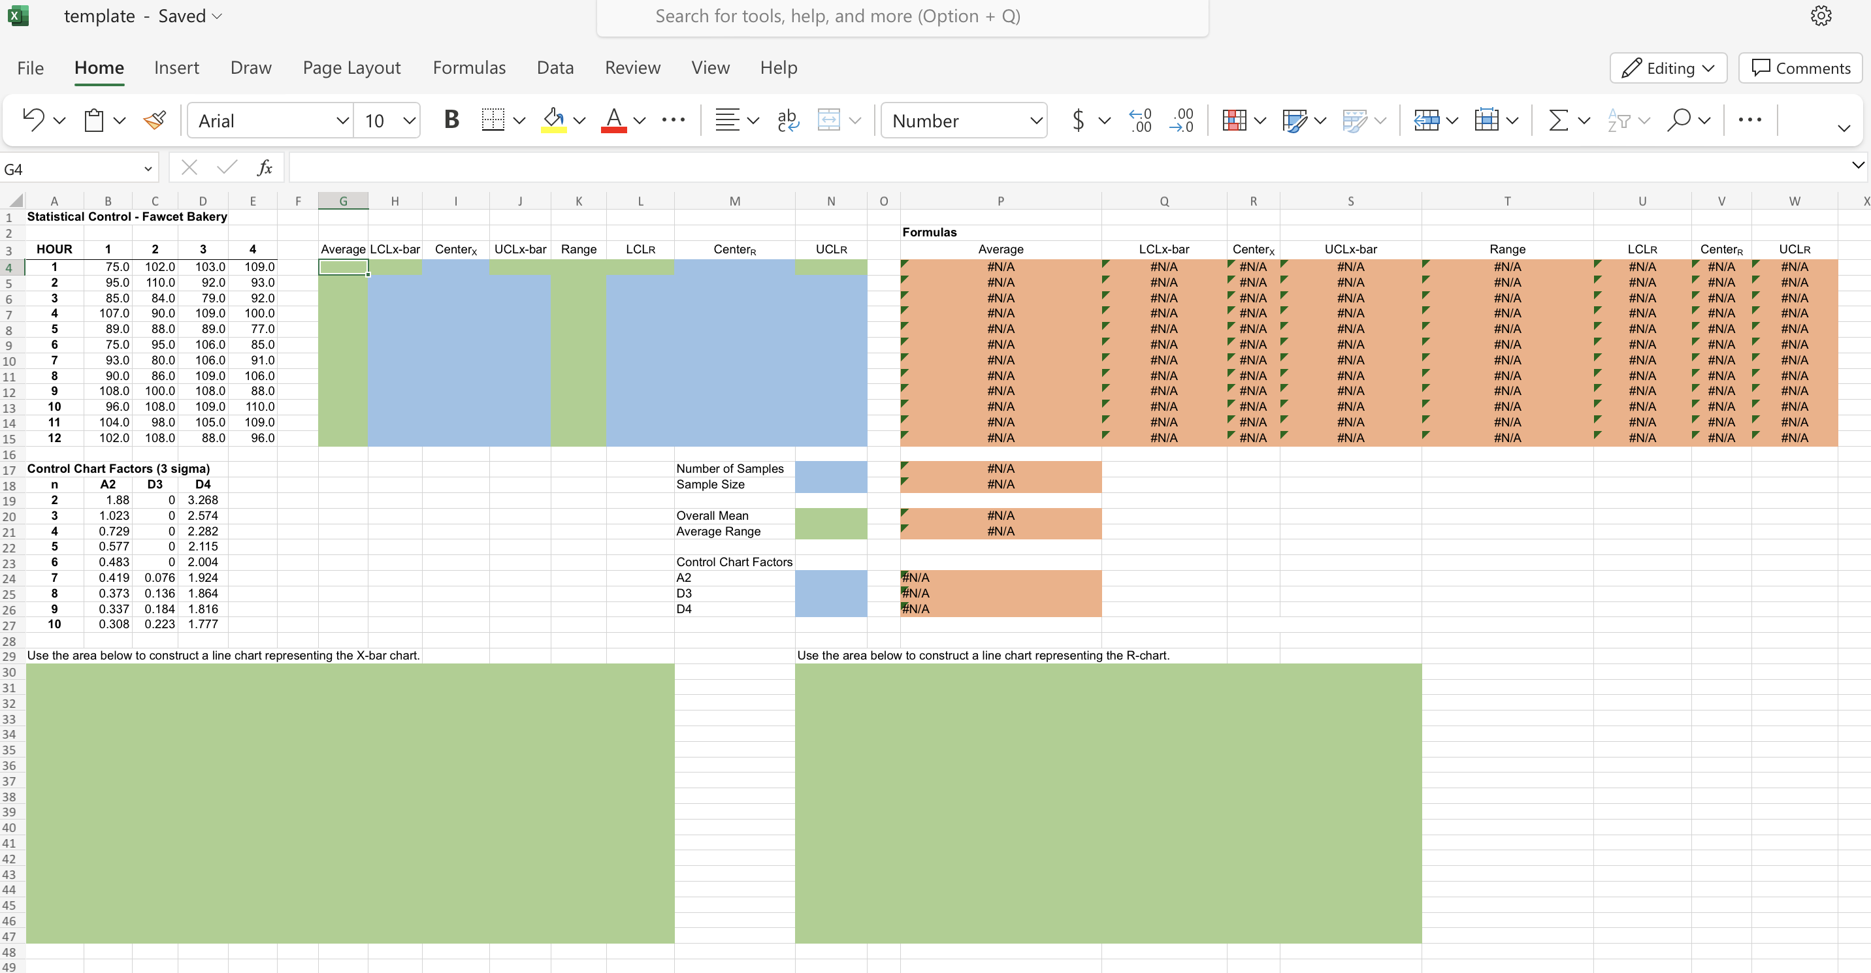The width and height of the screenshot is (1871, 973).
Task: Switch to the Formulas tab
Action: click(469, 67)
